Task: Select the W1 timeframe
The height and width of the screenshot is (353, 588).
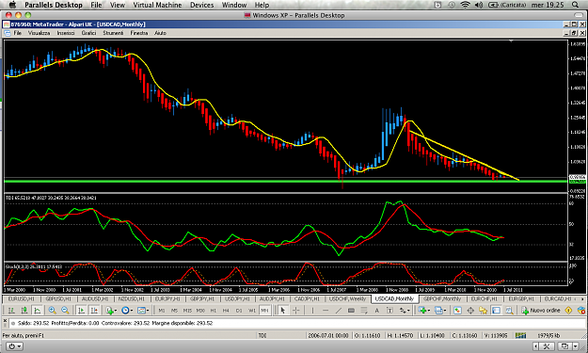Action: (x=252, y=311)
